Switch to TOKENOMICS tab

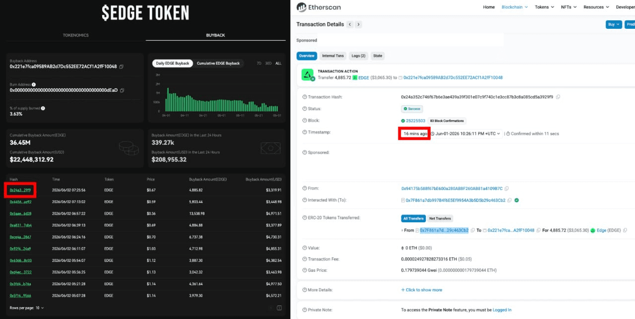(x=75, y=35)
